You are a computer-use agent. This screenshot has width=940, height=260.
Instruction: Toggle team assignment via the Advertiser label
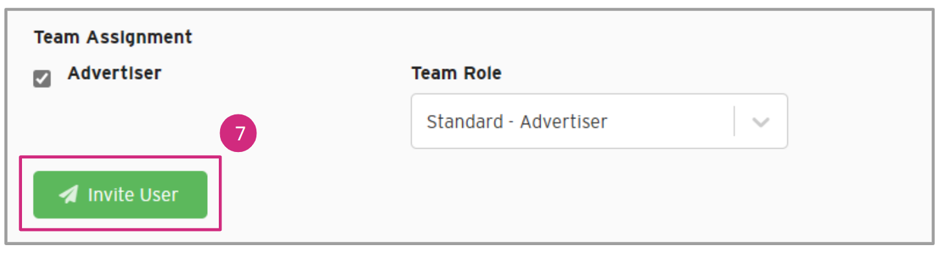point(114,73)
